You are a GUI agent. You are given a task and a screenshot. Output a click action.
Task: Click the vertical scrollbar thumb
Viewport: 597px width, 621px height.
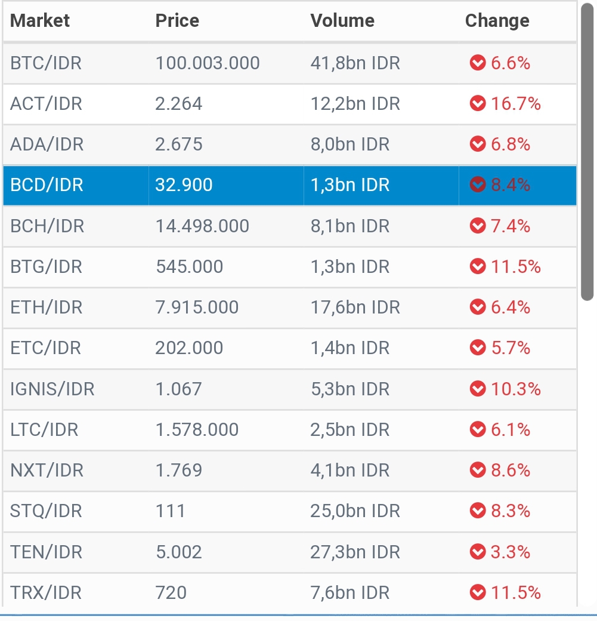coord(587,152)
